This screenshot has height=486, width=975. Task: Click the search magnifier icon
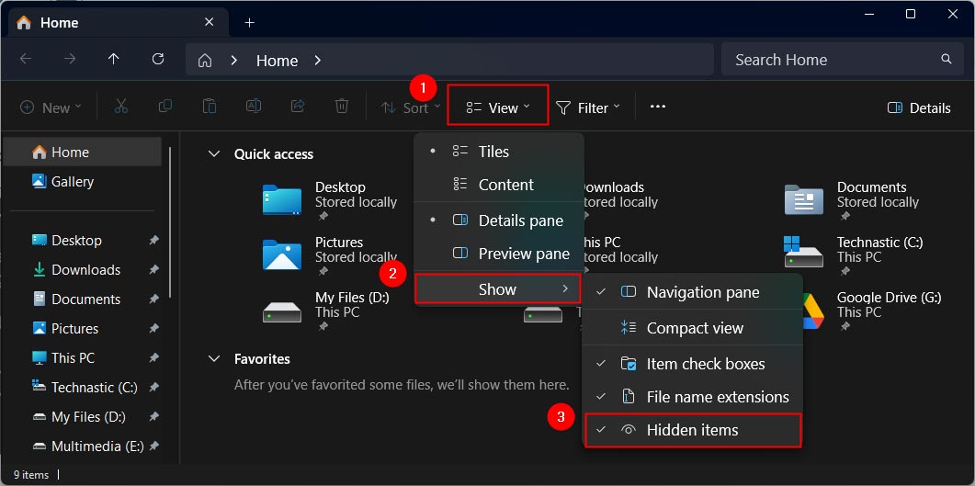coord(947,60)
